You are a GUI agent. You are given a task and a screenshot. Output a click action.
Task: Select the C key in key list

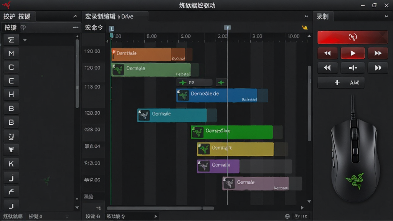point(11,67)
